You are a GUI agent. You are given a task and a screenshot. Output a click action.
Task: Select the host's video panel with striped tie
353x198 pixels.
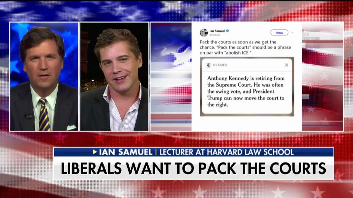[x=44, y=76]
